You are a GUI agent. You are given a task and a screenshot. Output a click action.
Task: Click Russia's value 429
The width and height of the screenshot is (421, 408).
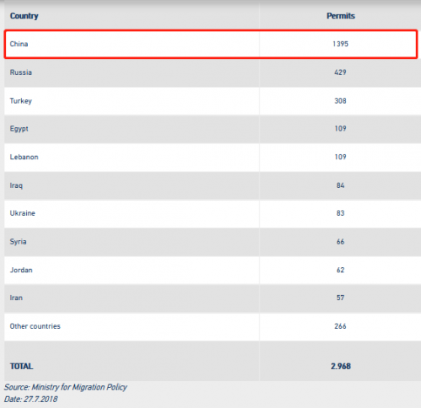[x=340, y=72]
